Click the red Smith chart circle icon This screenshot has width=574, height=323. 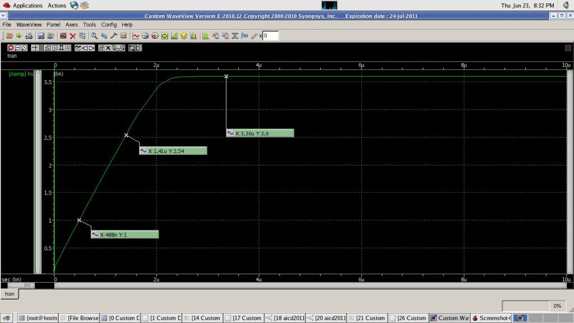click(x=155, y=35)
